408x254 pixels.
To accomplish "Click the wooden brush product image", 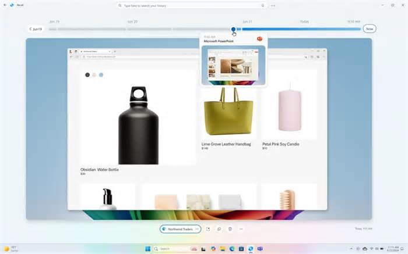I will click(x=287, y=199).
